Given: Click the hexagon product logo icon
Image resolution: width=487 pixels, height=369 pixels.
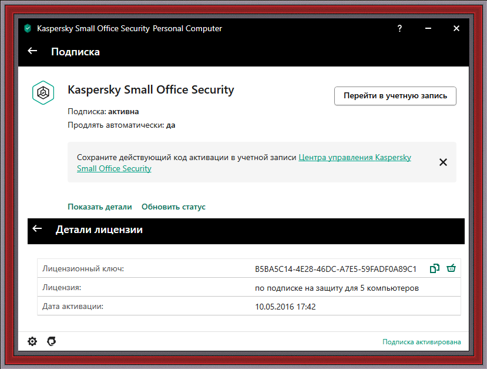Looking at the screenshot, I should click(x=43, y=93).
